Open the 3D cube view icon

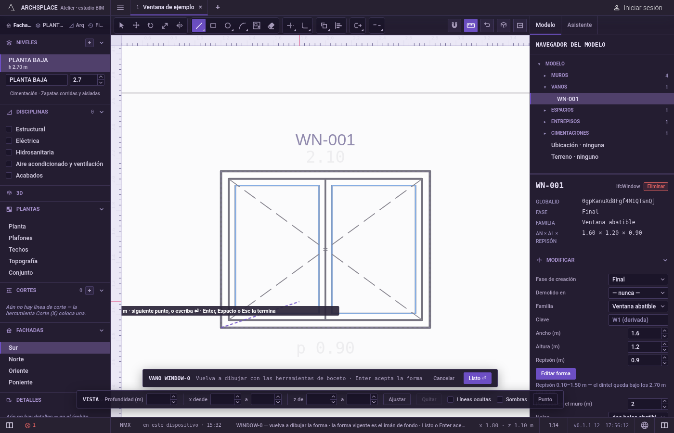click(504, 25)
